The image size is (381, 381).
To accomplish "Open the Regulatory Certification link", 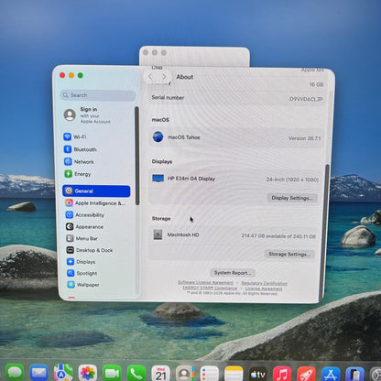I will click(x=264, y=283).
